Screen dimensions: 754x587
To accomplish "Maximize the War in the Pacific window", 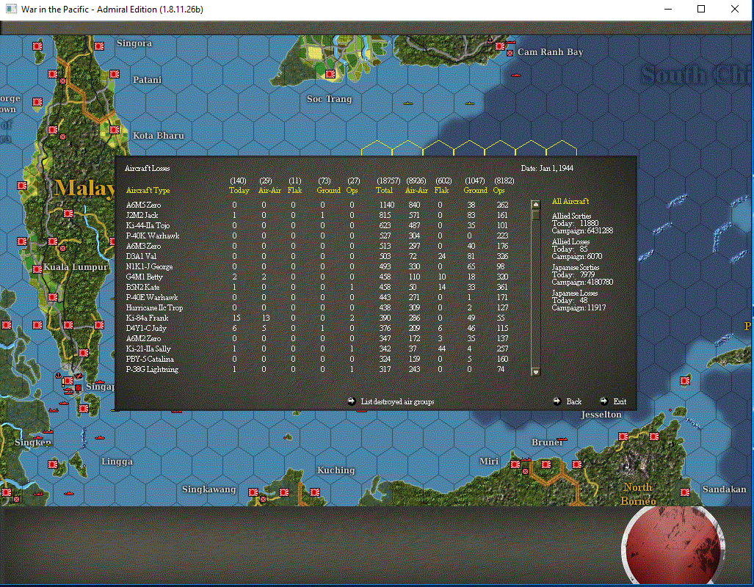I will 701,9.
